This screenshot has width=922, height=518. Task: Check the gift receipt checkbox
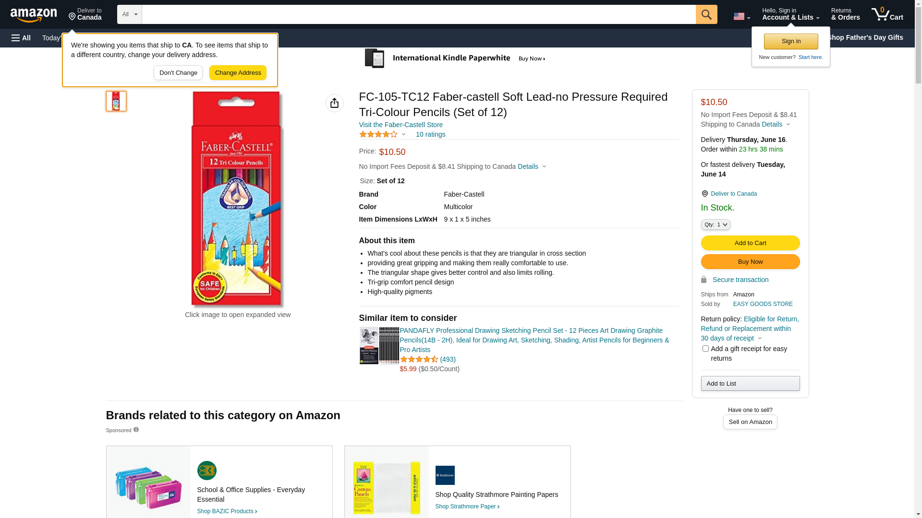[x=705, y=349]
